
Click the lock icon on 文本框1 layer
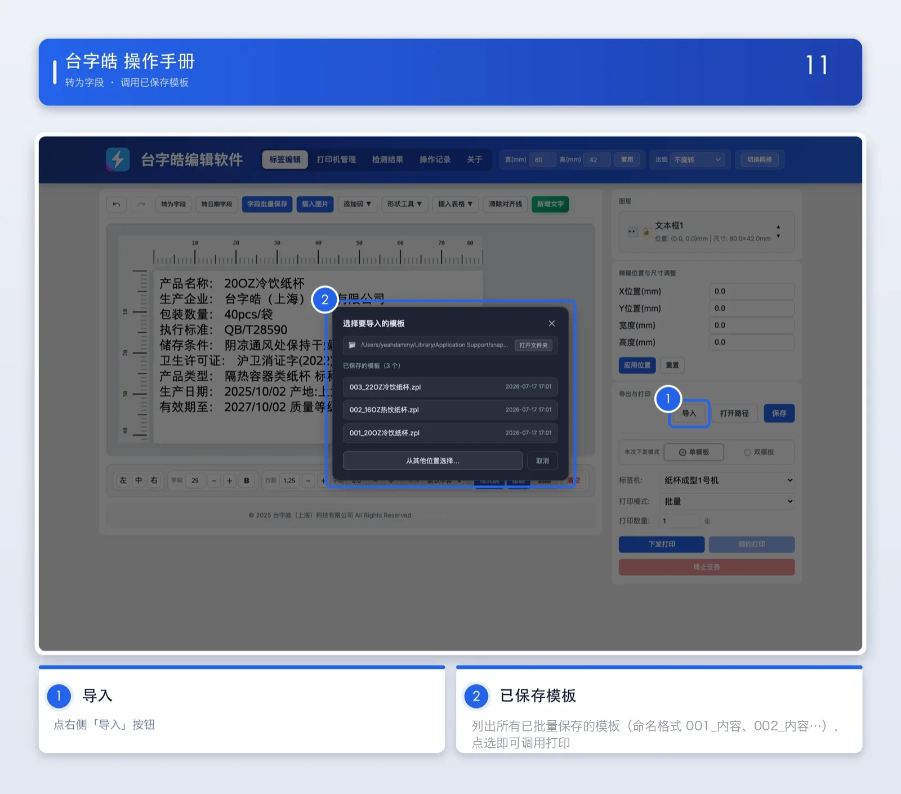645,231
